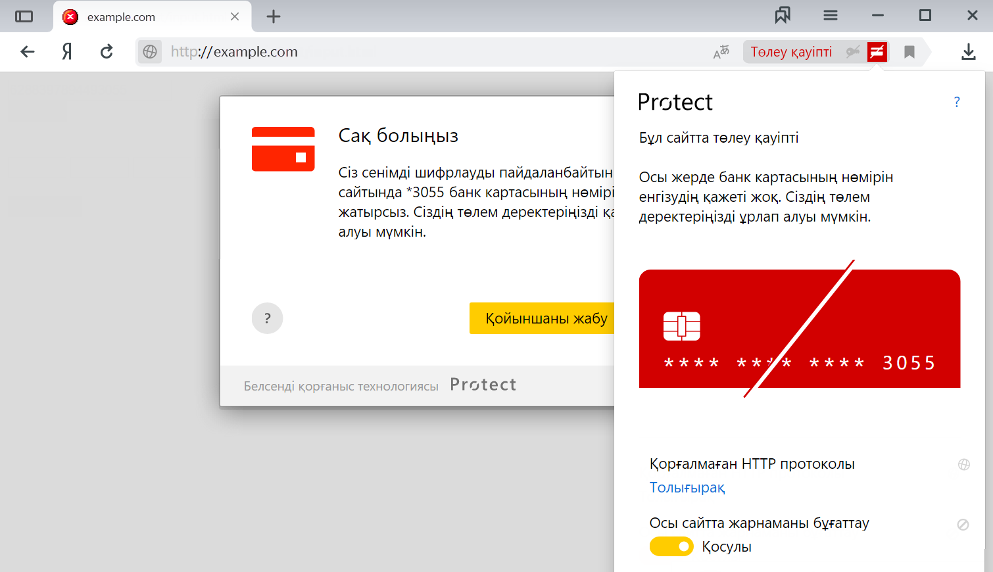
Task: Click the dialog's round question mark button
Action: 267,318
